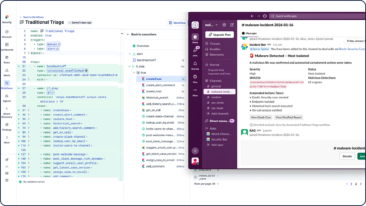Open Attack discovery in Elastic sidebar

7,112
